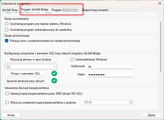The width and height of the screenshot is (164, 120).
Task: Close the Ustawienia programu window
Action: (x=160, y=3)
